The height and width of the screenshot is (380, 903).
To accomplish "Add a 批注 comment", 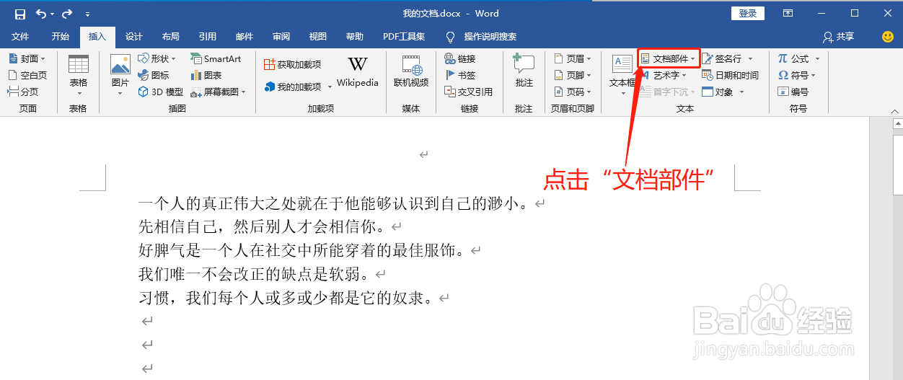I will [524, 71].
